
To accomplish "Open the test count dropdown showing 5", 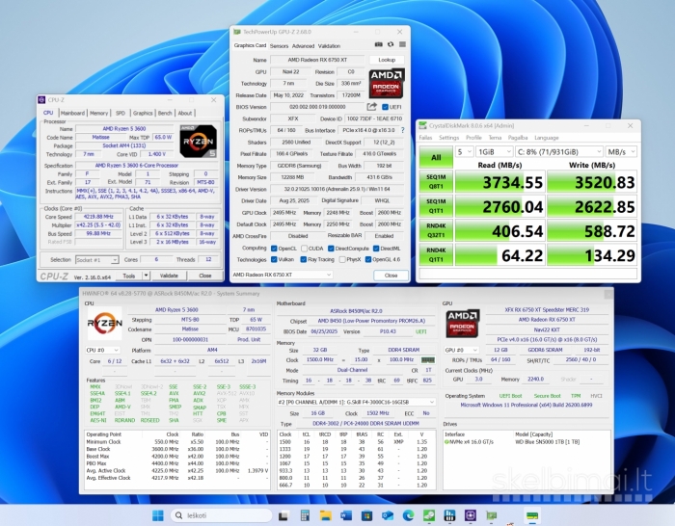I will tap(464, 152).
